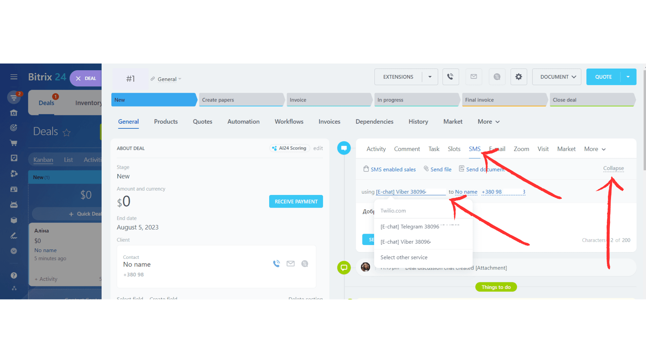Image resolution: width=646 pixels, height=363 pixels.
Task: Set deal stage to Final invoice
Action: pyautogui.click(x=505, y=100)
